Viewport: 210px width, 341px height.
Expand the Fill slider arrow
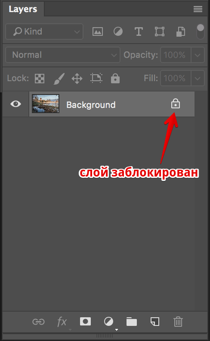pyautogui.click(x=198, y=78)
